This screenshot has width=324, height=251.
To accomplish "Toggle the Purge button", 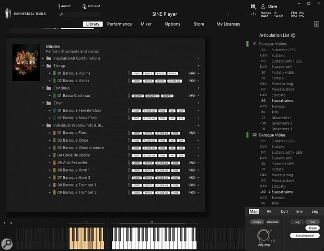I will (257, 222).
